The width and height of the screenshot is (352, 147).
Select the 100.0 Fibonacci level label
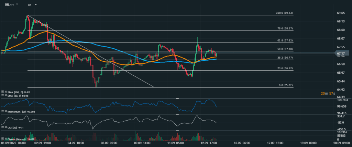(x=284, y=13)
